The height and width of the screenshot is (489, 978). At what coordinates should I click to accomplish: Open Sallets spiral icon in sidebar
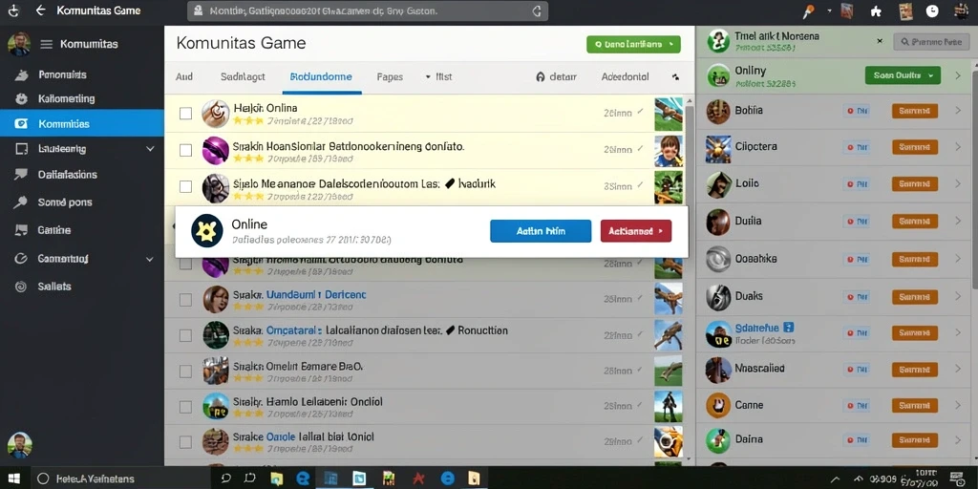click(21, 287)
